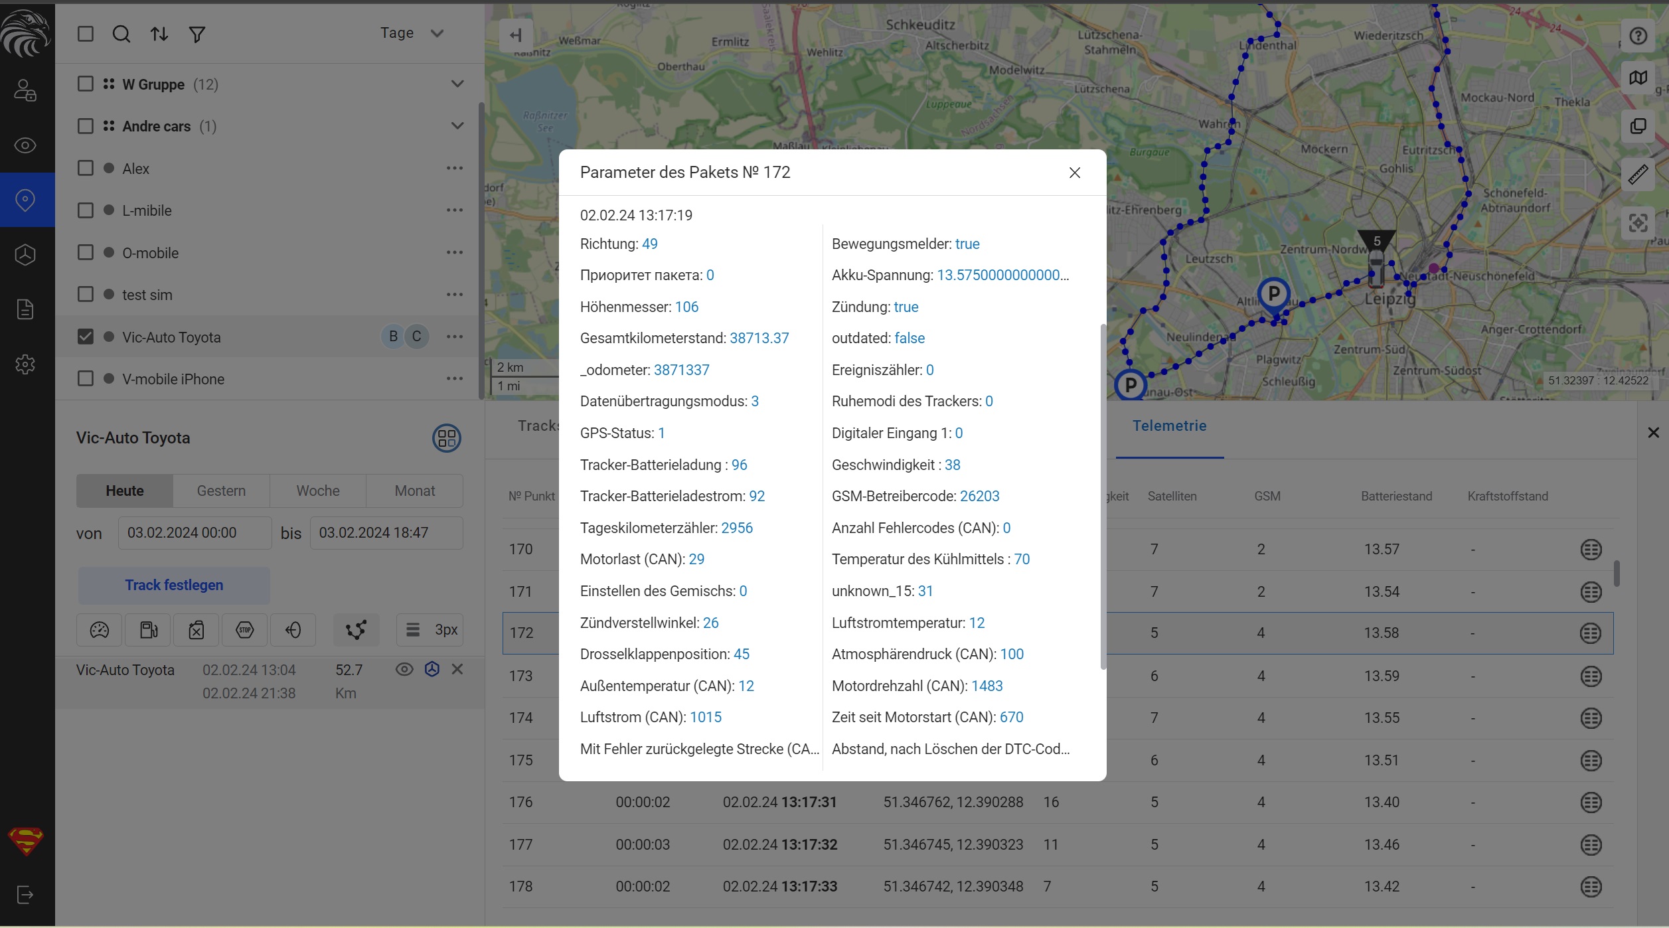This screenshot has height=928, width=1669.
Task: Click the Track festlegen button
Action: [174, 585]
